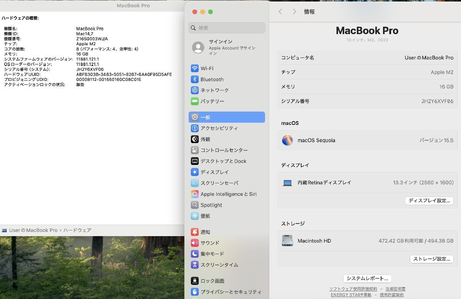Click 472.42 GB利用可能 storage text
Image resolution: width=461 pixels, height=299 pixels.
400,241
